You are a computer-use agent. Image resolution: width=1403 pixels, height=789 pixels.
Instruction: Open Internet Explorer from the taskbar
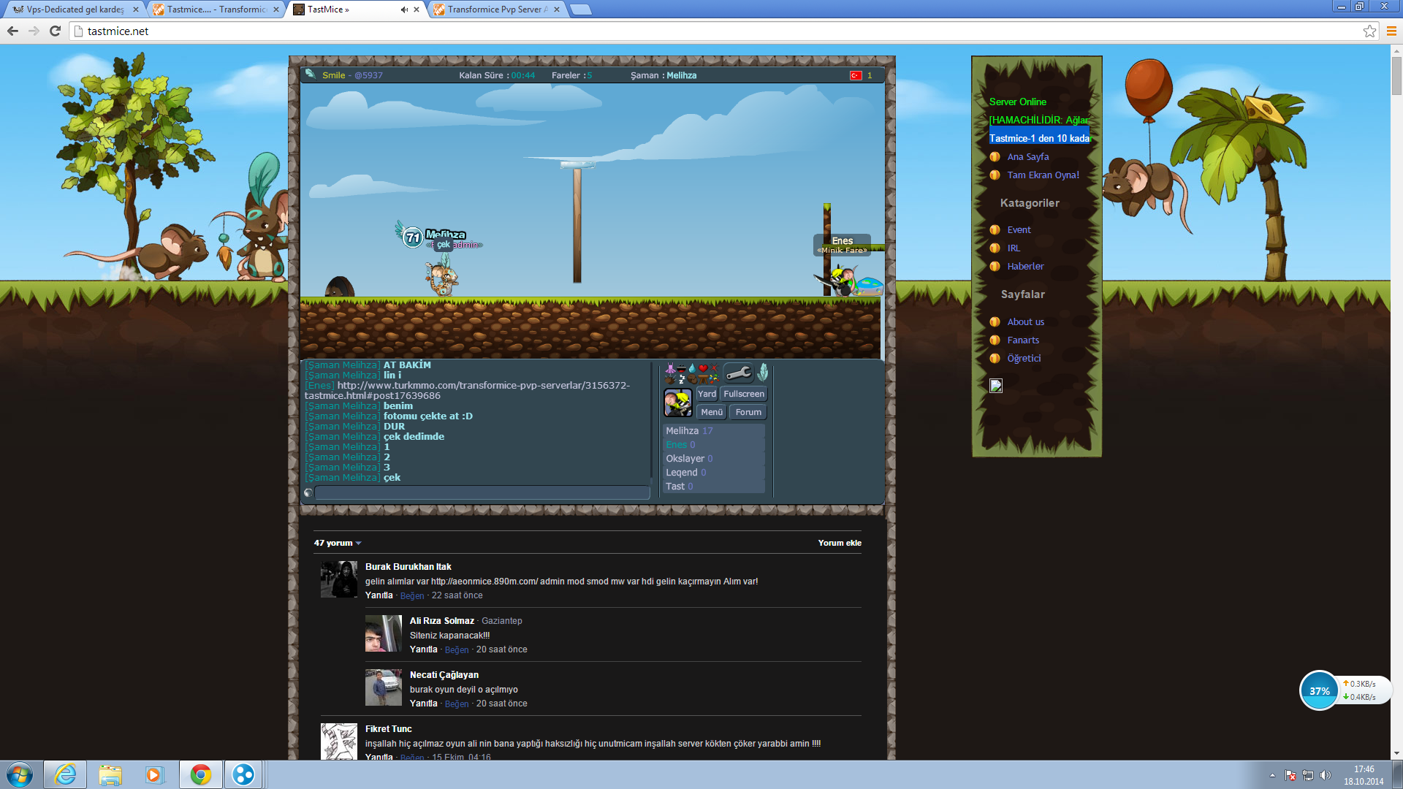click(65, 774)
